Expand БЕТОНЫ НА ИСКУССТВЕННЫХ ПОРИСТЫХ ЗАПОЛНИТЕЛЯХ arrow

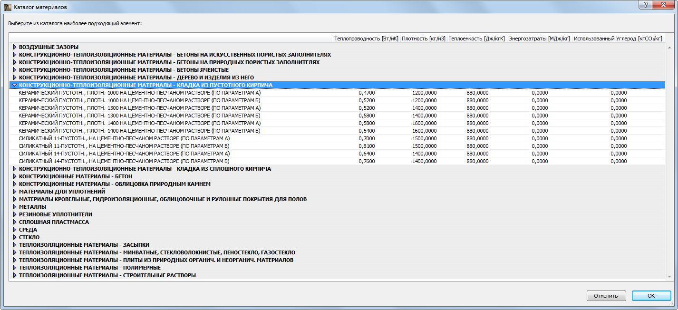(15, 55)
